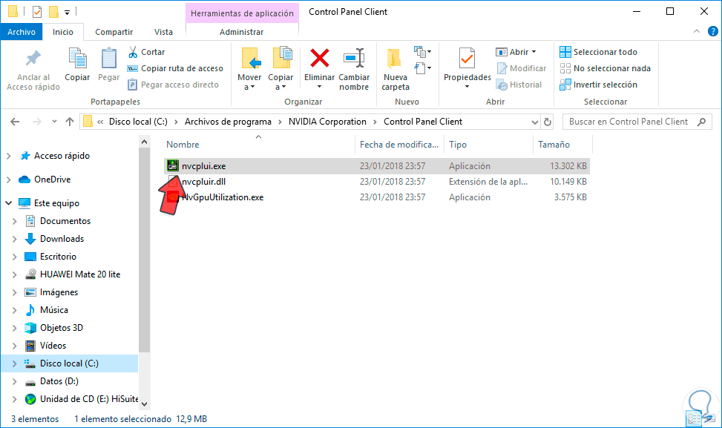722x428 pixels.
Task: Select the NvGpuUtilization.exe file
Action: [377, 197]
